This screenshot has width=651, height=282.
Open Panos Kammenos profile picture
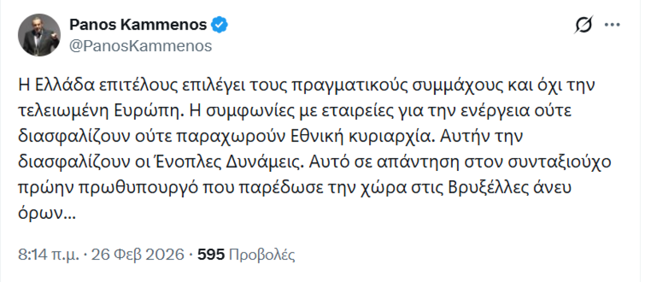coord(39,35)
